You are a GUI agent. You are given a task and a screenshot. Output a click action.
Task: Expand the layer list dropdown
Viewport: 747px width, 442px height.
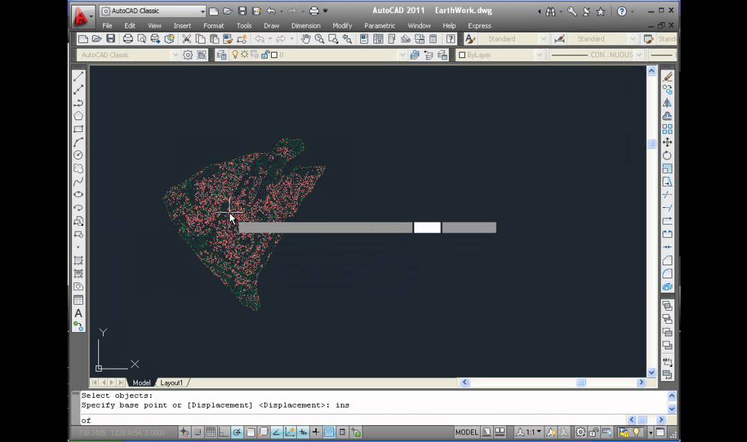click(x=402, y=55)
